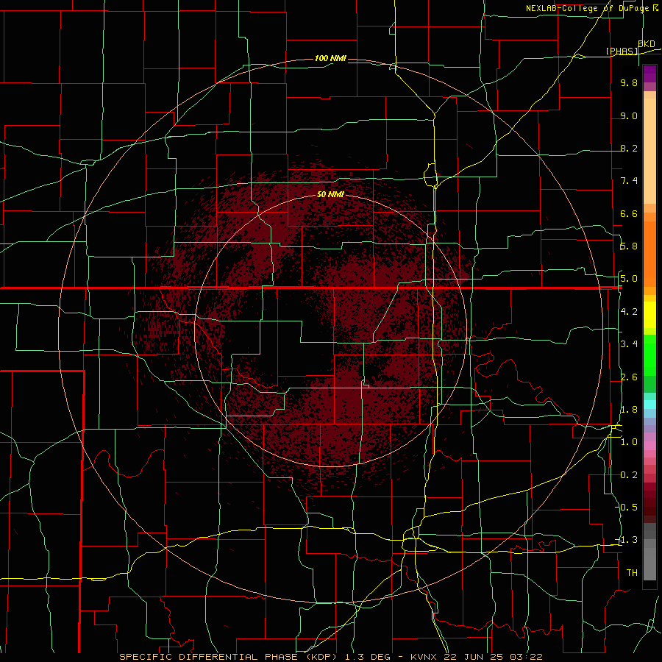
Task: Click the 8.2 value on the color scale
Action: pyautogui.click(x=629, y=148)
